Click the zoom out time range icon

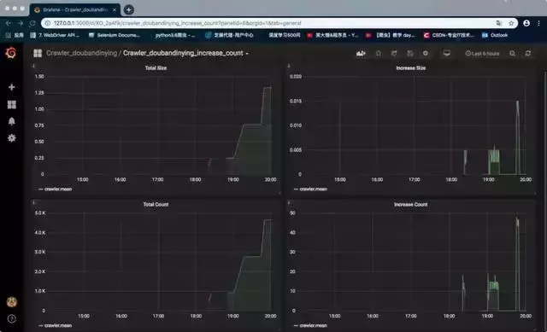pos(512,53)
